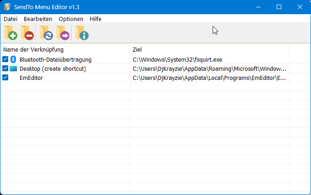311x195 pixels.
Task: Click the folder info icon
Action: pos(82,33)
